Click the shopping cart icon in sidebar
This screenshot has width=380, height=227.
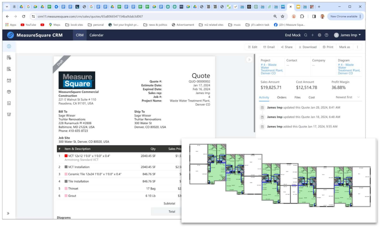tap(9, 114)
